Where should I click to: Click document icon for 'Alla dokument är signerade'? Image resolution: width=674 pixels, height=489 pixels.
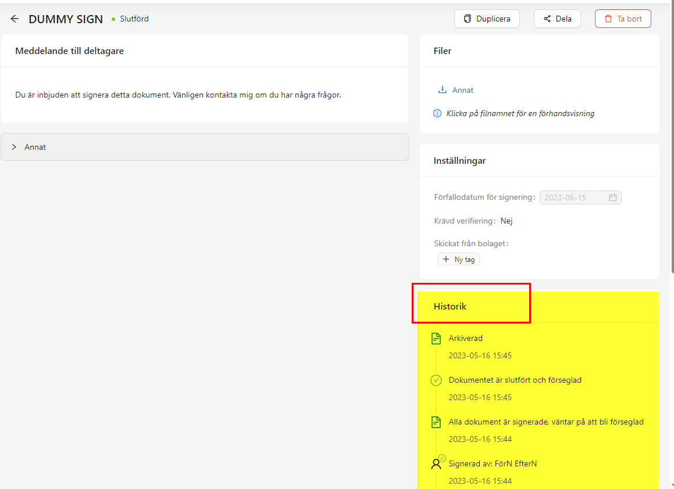coord(436,422)
